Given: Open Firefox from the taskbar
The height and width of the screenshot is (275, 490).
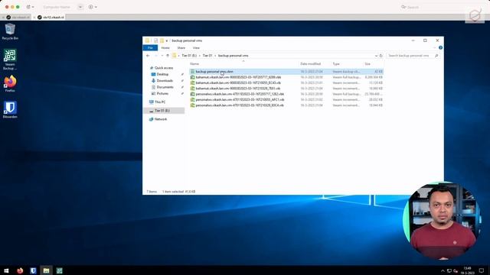Looking at the screenshot, I should pyautogui.click(x=20, y=270).
